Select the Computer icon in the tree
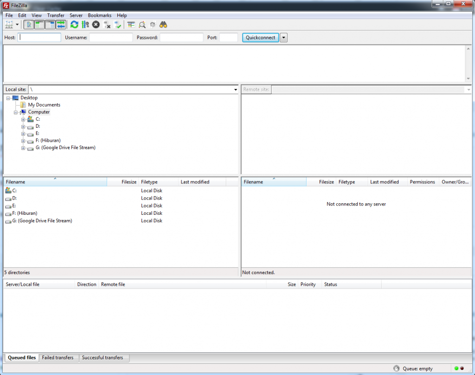The width and height of the screenshot is (475, 375). coord(23,112)
